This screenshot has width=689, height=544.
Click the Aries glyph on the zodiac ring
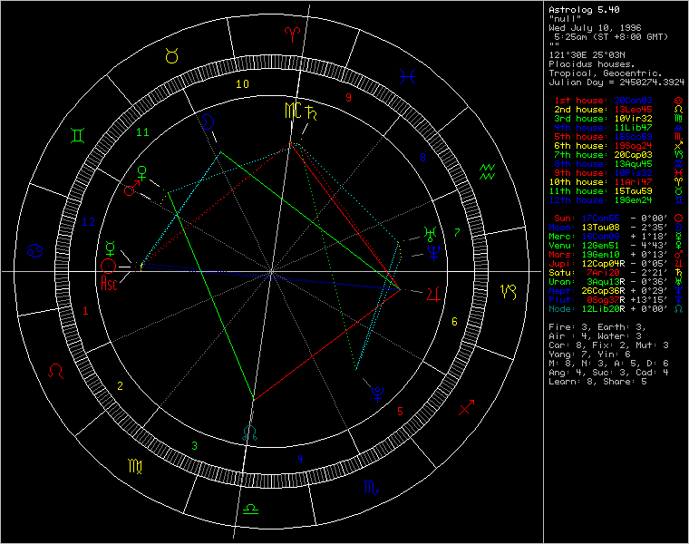(292, 34)
